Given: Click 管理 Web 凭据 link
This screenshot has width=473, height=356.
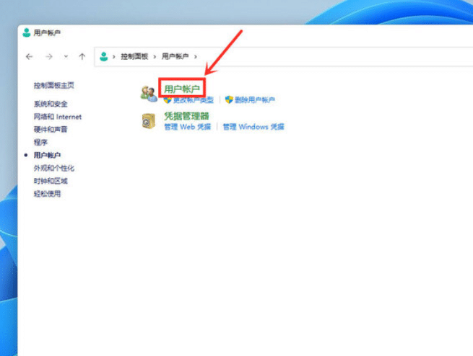Looking at the screenshot, I should point(187,127).
